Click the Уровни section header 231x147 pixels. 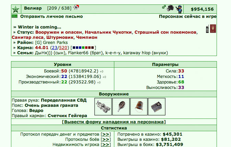coord(62,65)
